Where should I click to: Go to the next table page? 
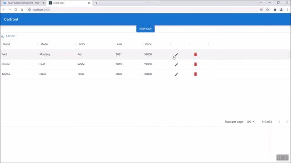click(x=287, y=122)
